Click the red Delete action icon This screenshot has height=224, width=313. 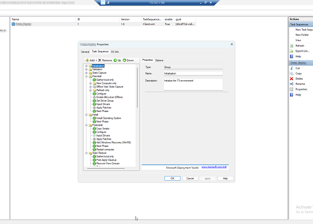(292, 79)
